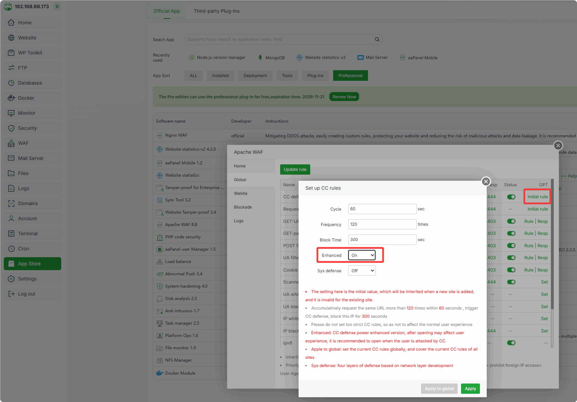Filter apps by Deployment
Image resolution: width=577 pixels, height=402 pixels.
[255, 76]
